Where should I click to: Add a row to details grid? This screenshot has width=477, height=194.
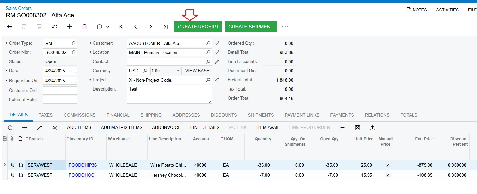tap(25, 128)
